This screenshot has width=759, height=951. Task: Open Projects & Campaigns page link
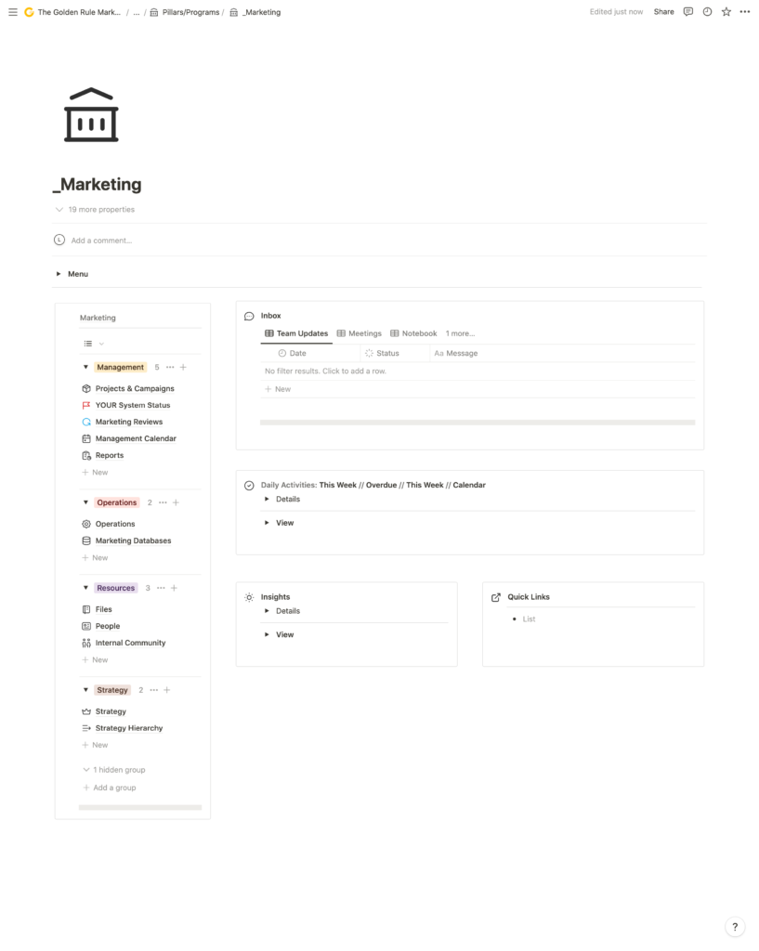tap(135, 388)
